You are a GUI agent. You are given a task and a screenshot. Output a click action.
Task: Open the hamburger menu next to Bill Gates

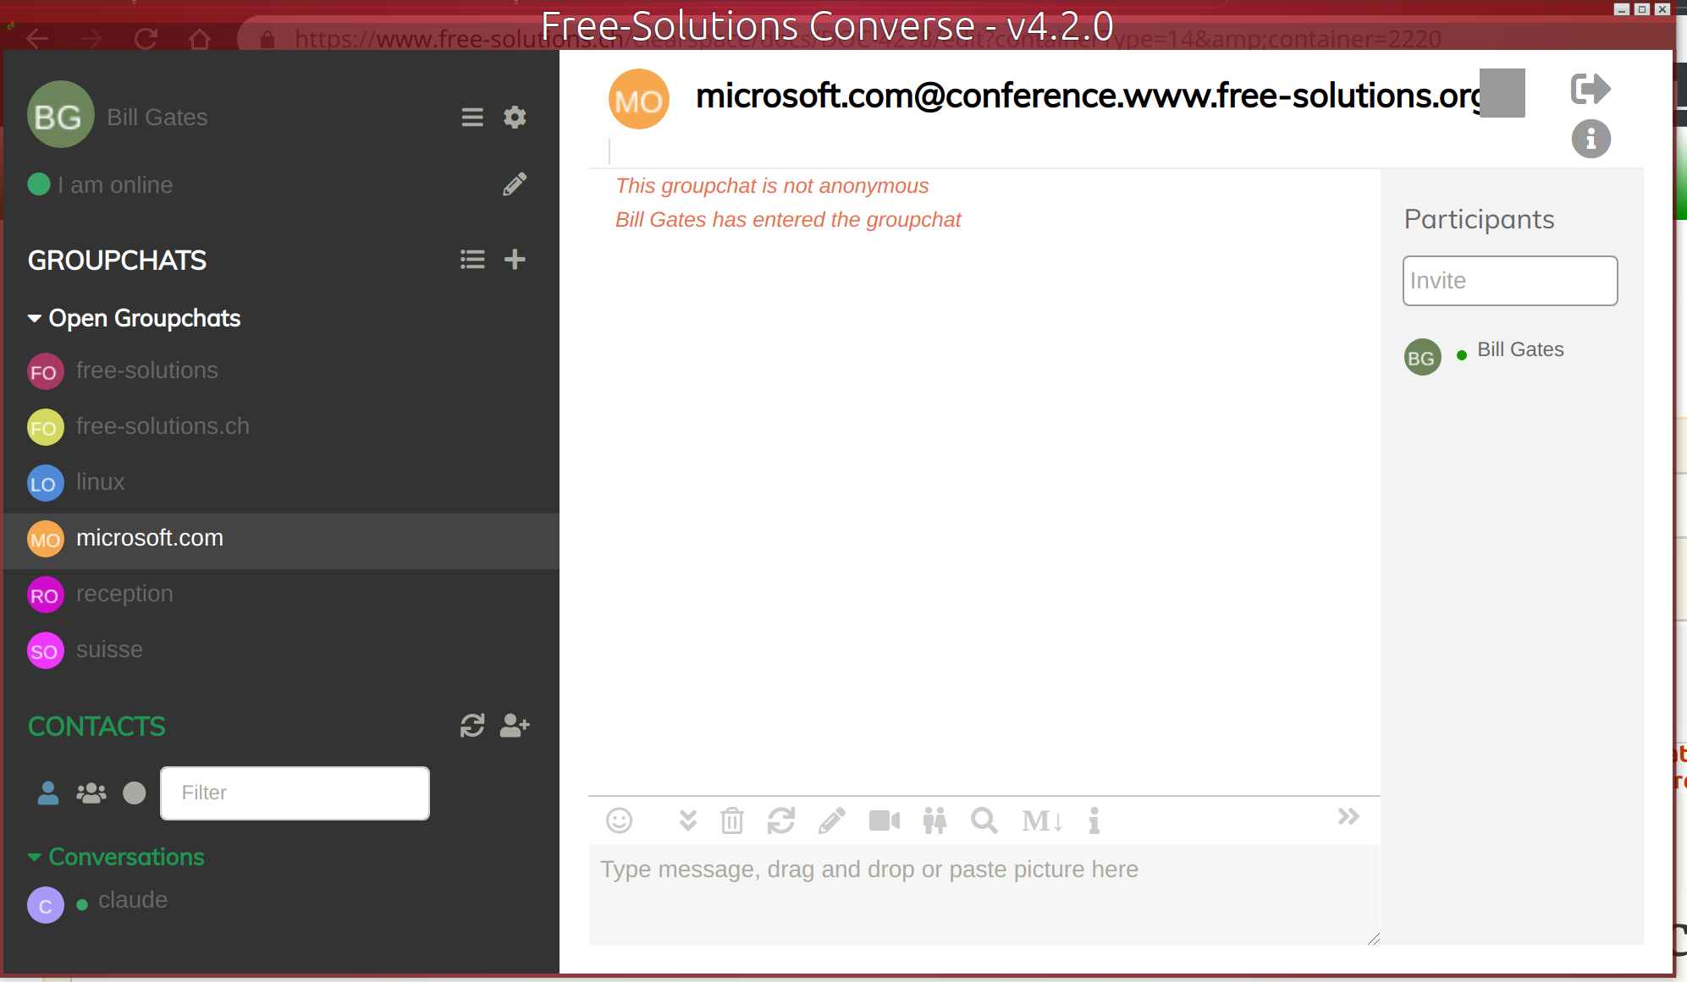(x=471, y=118)
